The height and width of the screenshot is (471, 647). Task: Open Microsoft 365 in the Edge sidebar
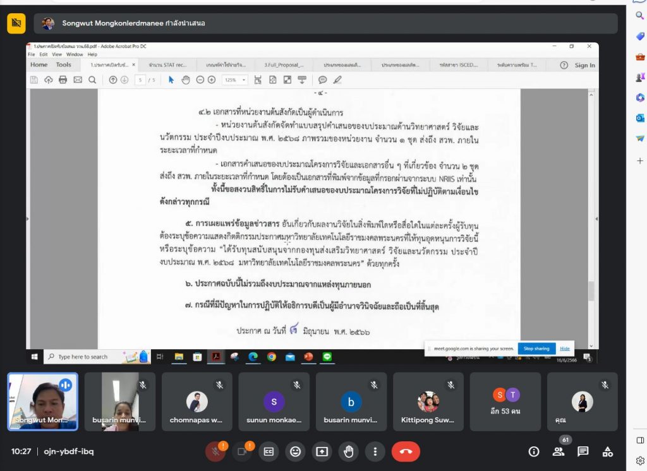click(640, 97)
